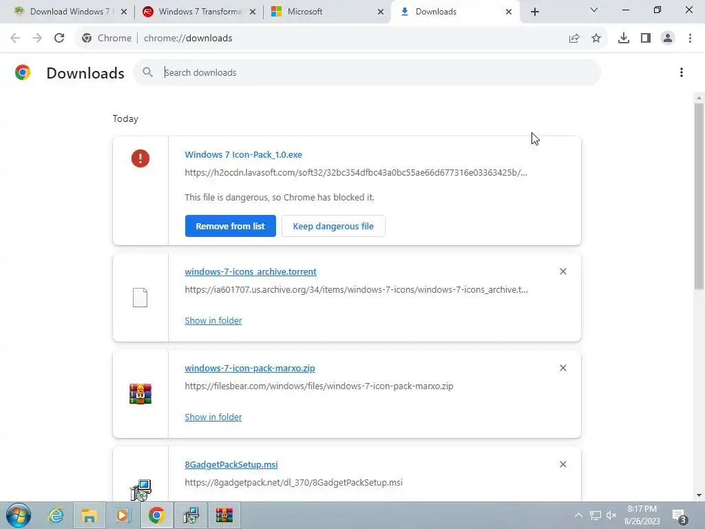Open windows-7-icons_archive.torrent link
The height and width of the screenshot is (529, 705).
(251, 271)
